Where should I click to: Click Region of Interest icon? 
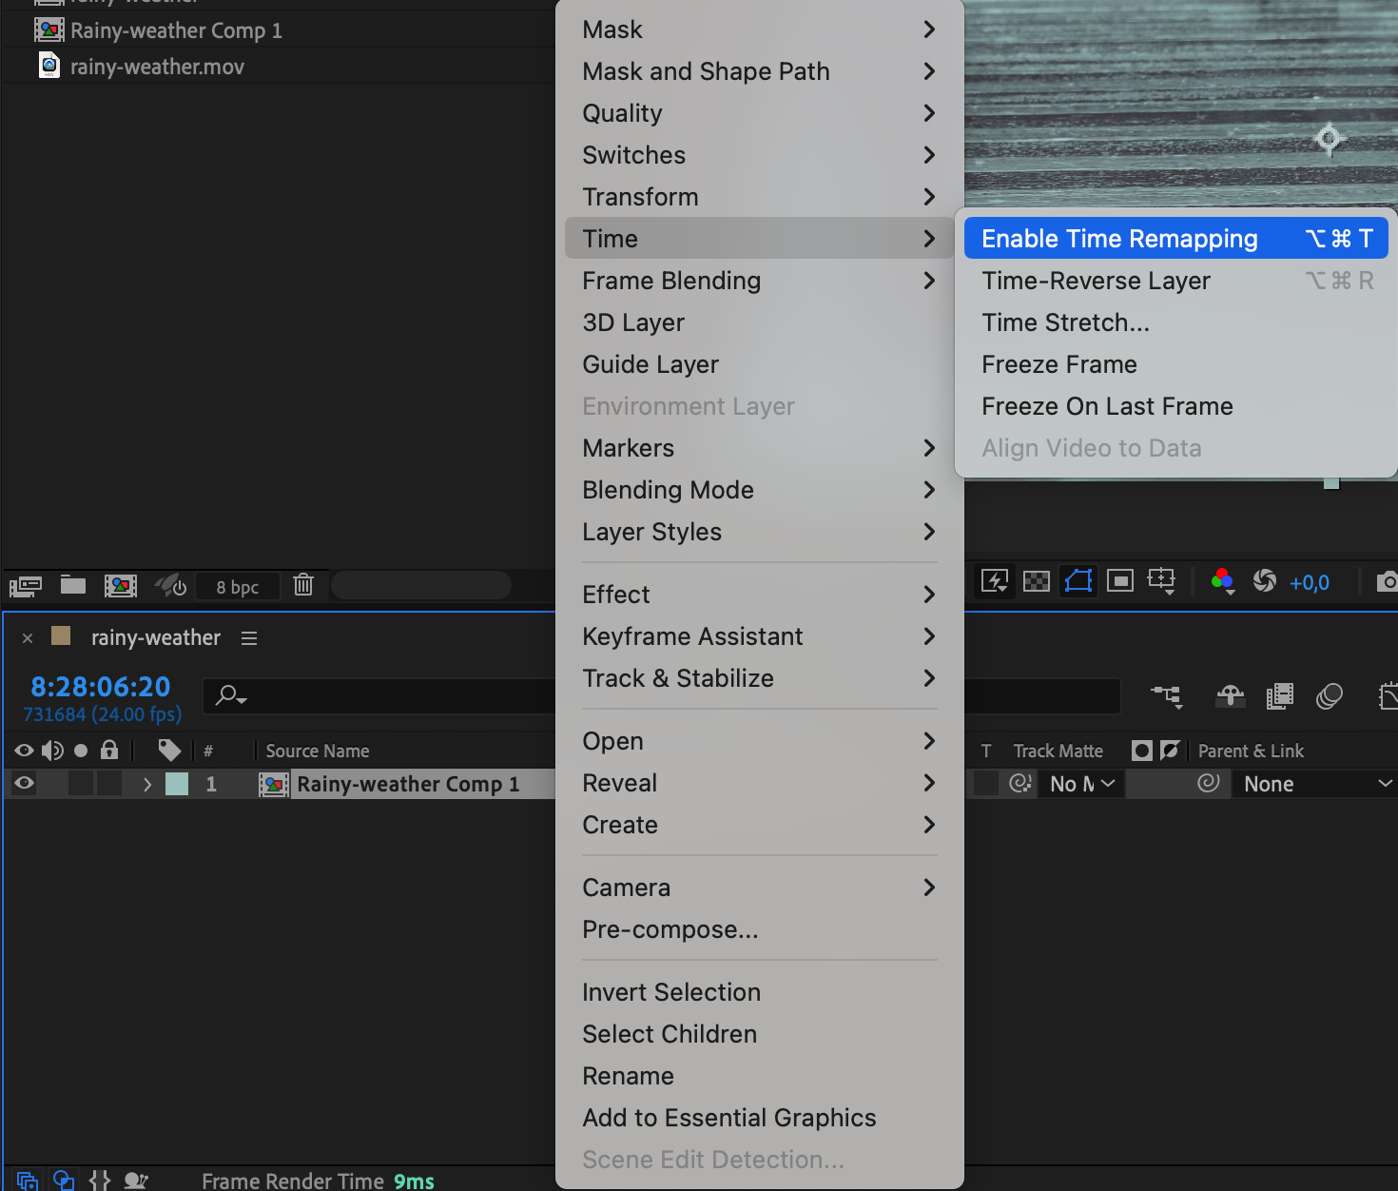1120,580
